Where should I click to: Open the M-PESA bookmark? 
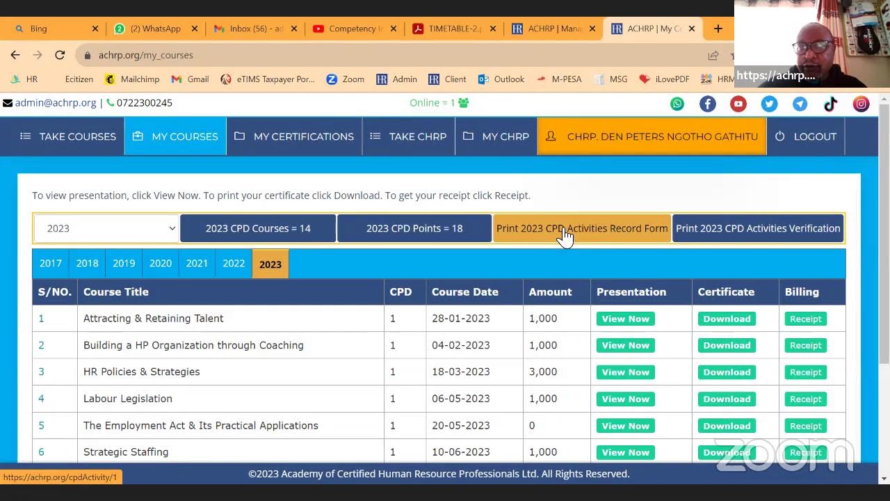pyautogui.click(x=559, y=79)
